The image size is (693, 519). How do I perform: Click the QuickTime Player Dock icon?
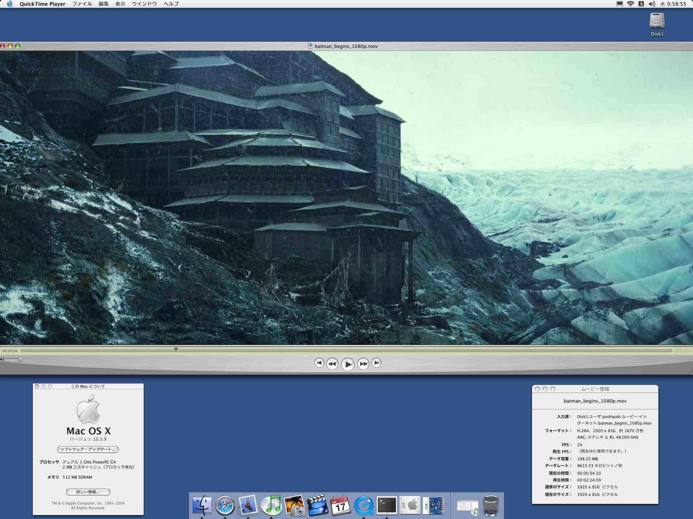click(x=363, y=505)
